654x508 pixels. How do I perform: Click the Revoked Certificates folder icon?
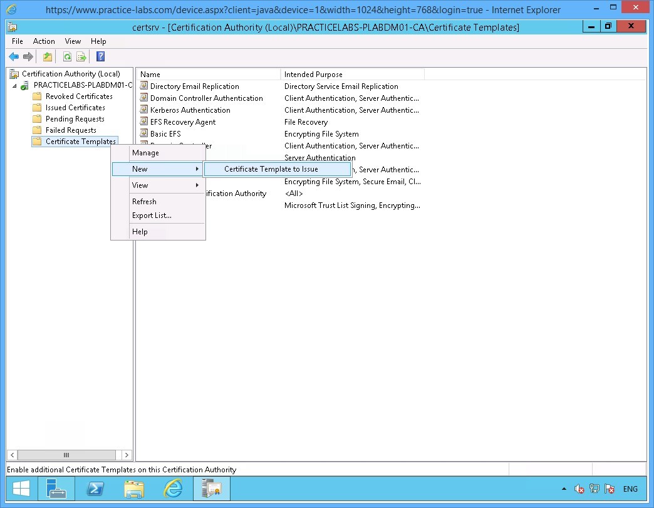click(37, 96)
